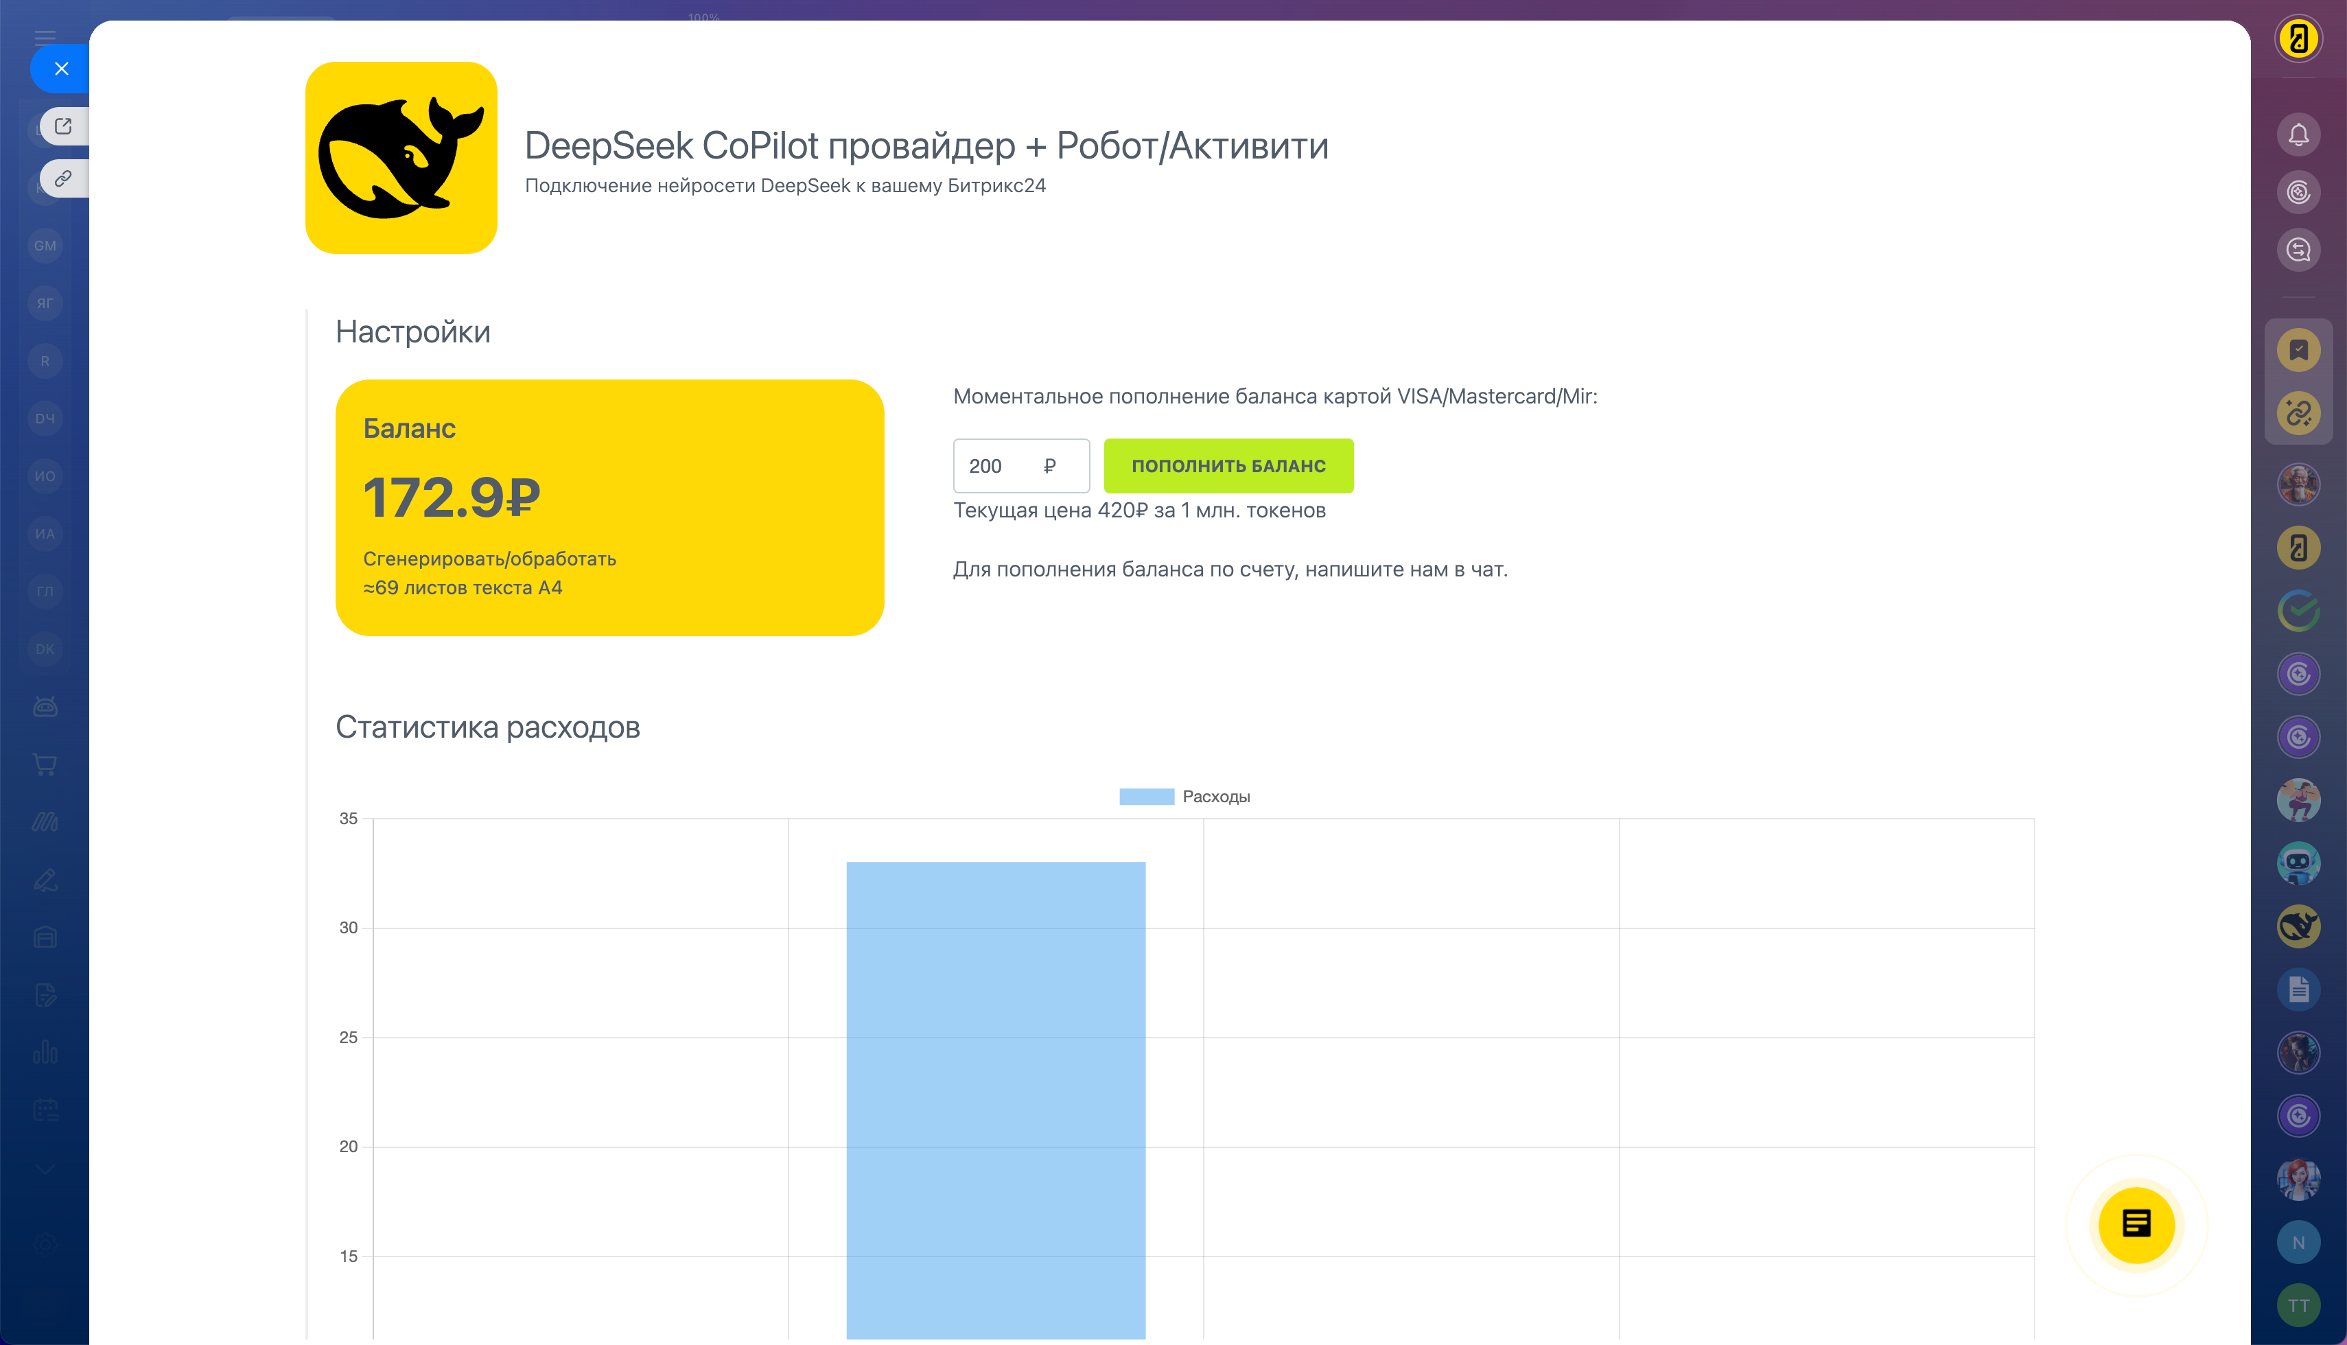Open app in new window icon

(x=63, y=126)
